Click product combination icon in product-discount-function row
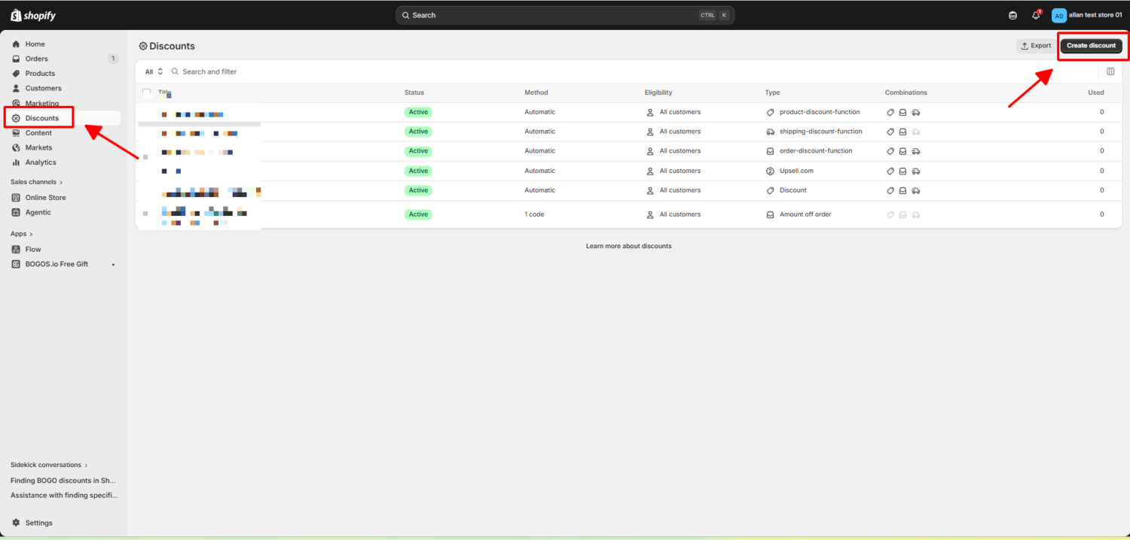This screenshot has width=1130, height=540. (890, 112)
